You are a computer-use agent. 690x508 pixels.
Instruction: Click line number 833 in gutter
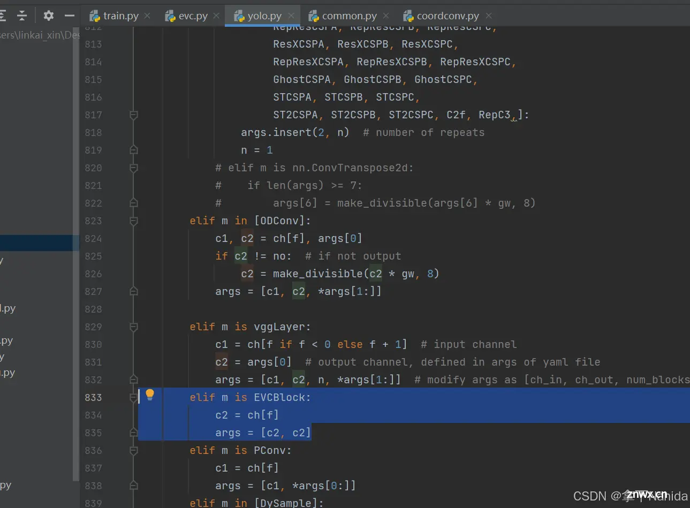click(x=93, y=398)
